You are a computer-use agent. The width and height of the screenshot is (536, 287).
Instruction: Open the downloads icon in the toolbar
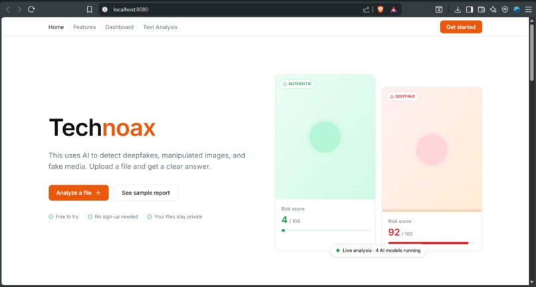[458, 9]
